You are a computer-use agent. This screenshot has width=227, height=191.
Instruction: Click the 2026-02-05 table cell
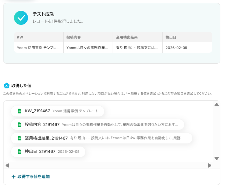coord(187,48)
